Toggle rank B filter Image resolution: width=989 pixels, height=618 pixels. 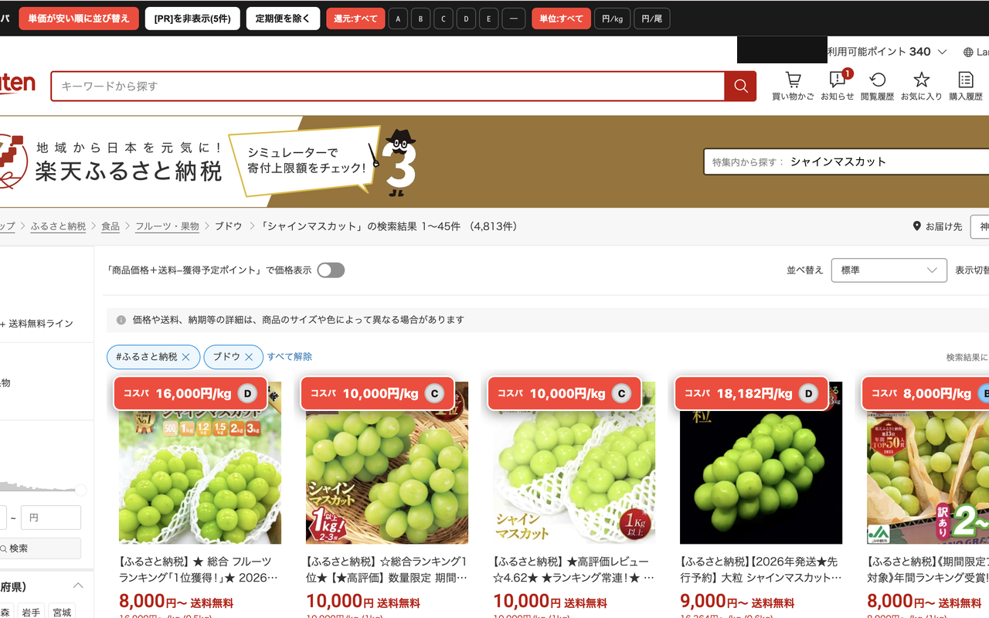(421, 19)
